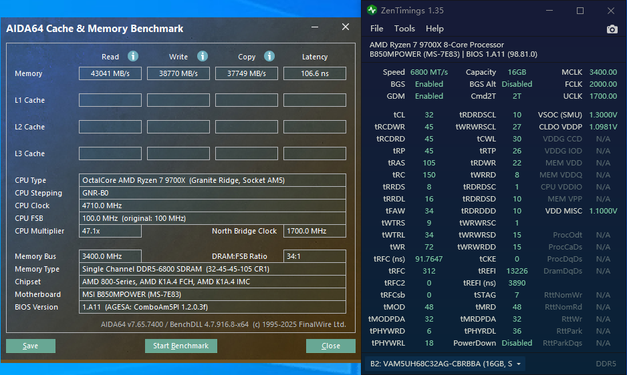
Task: Click the UCLK value 1700.00
Action: click(603, 96)
